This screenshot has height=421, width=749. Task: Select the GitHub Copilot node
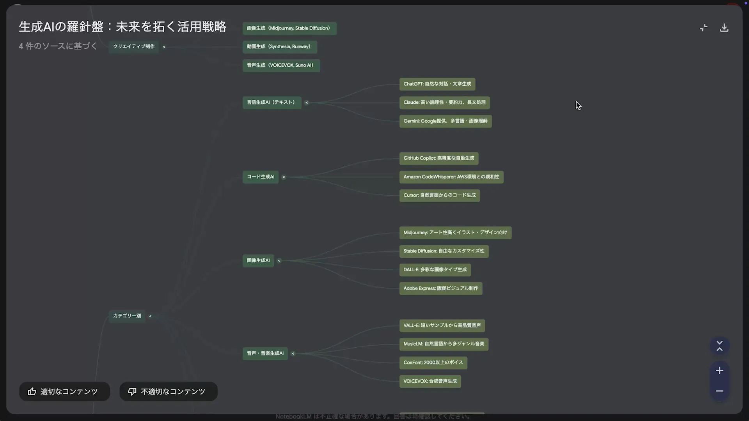pyautogui.click(x=438, y=158)
